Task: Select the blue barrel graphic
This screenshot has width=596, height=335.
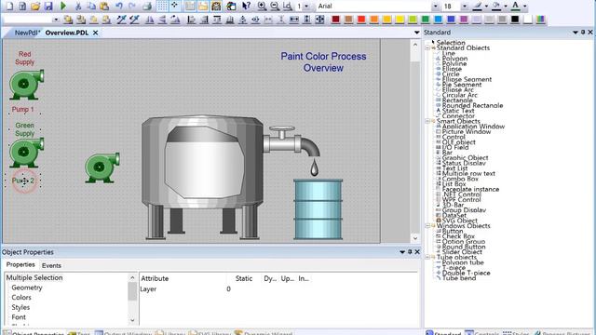Action: 318,209
